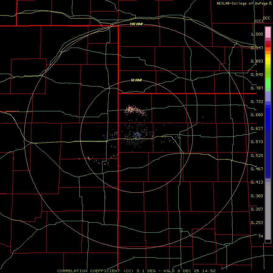Pick the lavender segment of color bar
This screenshot has height=273, width=273.
pyautogui.click(x=268, y=96)
